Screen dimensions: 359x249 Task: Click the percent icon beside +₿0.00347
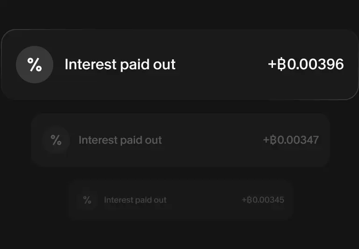(x=56, y=140)
